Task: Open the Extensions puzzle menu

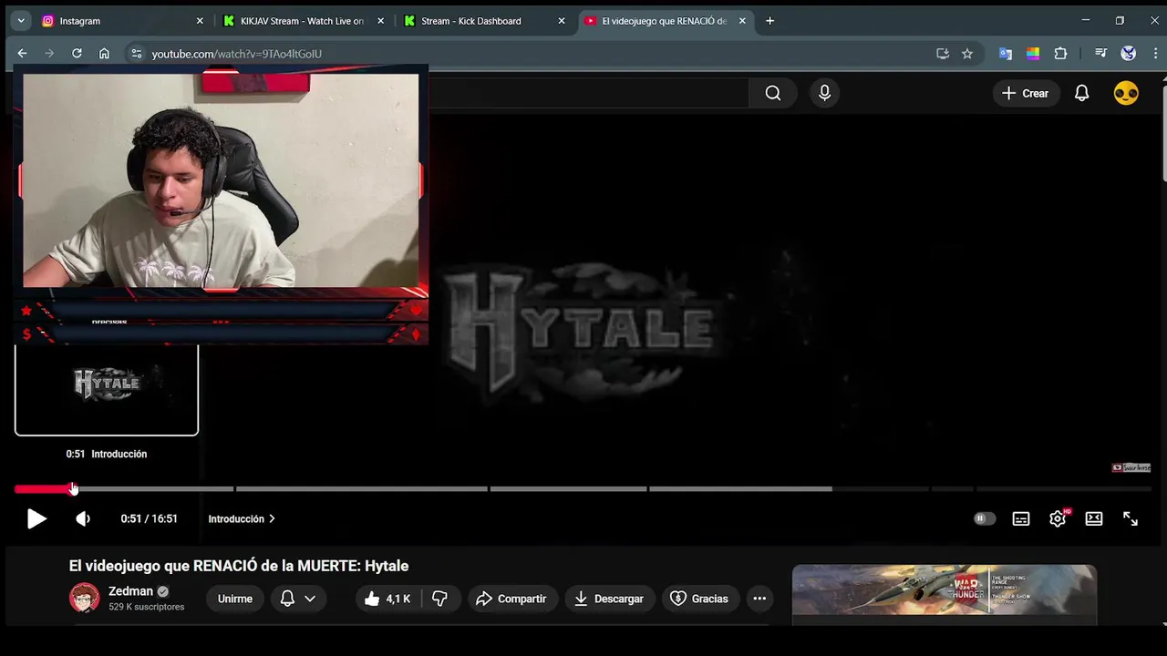Action: coord(1060,54)
